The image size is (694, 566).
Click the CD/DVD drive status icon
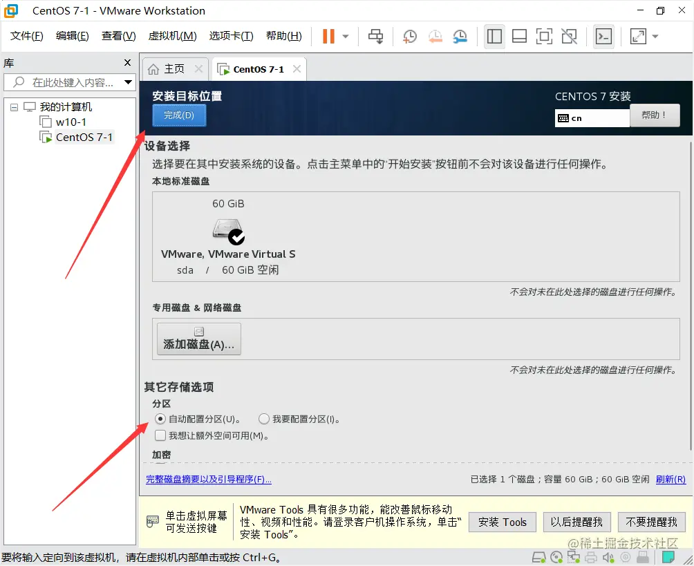[556, 558]
